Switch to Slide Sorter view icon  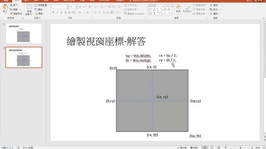(x=212, y=148)
